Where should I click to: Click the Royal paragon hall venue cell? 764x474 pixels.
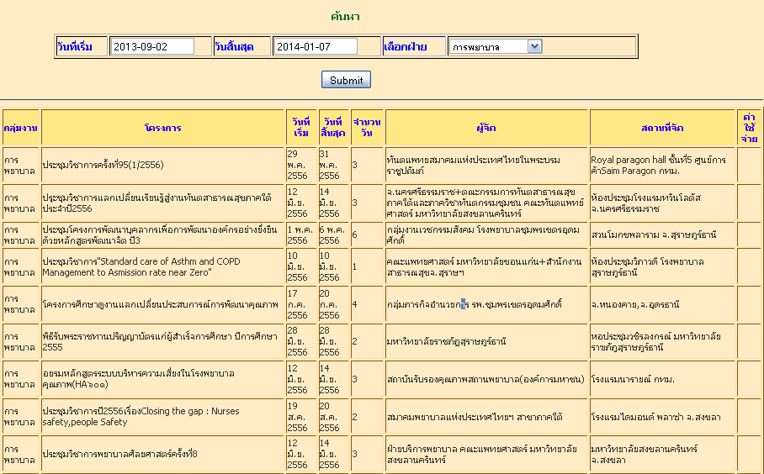[662, 165]
